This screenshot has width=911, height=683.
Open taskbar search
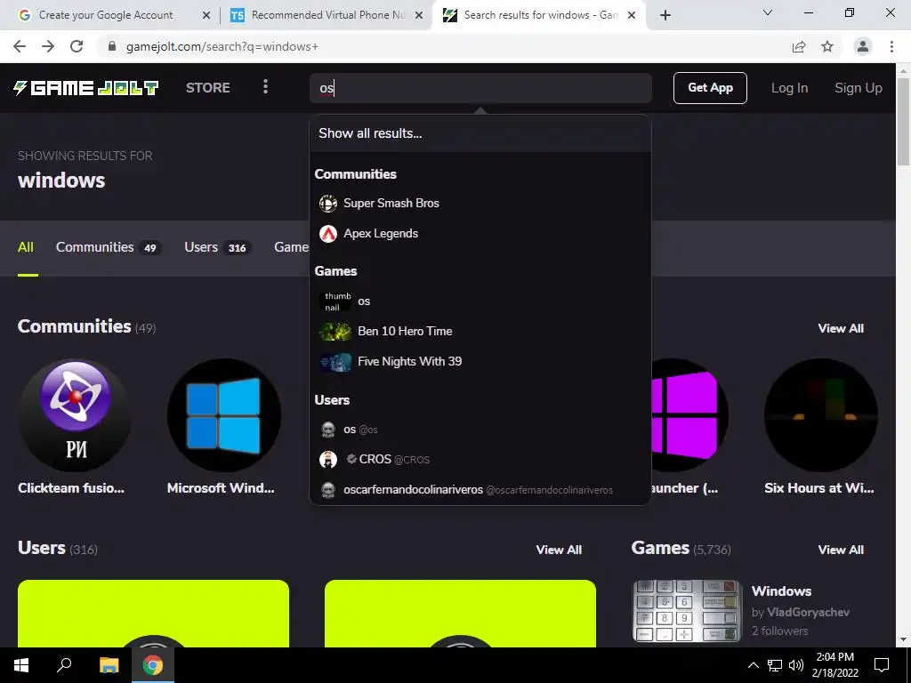pos(64,665)
